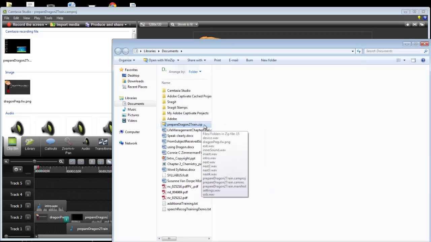Open the dropdown arrow beside Open with WinZip

tap(178, 60)
